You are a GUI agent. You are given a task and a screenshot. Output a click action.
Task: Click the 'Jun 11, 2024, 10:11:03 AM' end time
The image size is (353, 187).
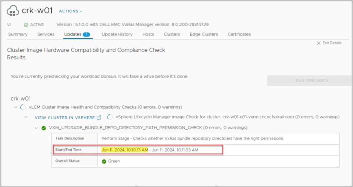[175, 150]
